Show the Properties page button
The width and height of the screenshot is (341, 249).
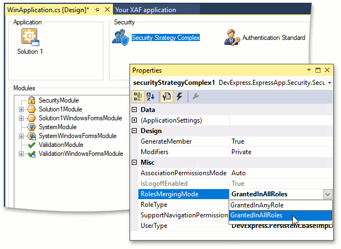click(x=167, y=96)
